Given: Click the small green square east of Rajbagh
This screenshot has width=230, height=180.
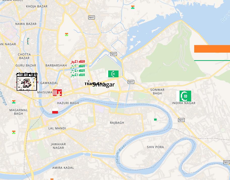Looking at the screenshot, I should tap(155, 120).
